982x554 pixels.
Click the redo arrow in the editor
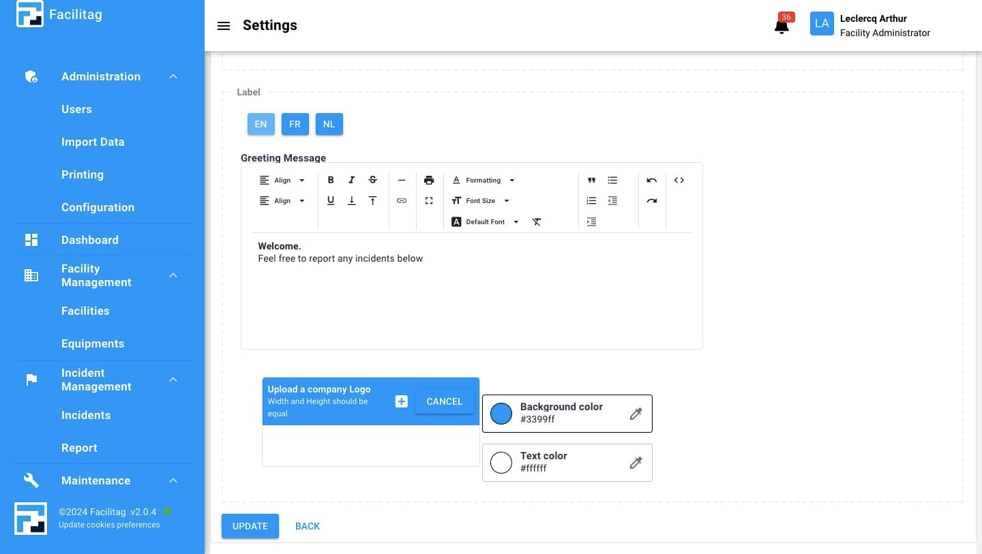pos(651,201)
